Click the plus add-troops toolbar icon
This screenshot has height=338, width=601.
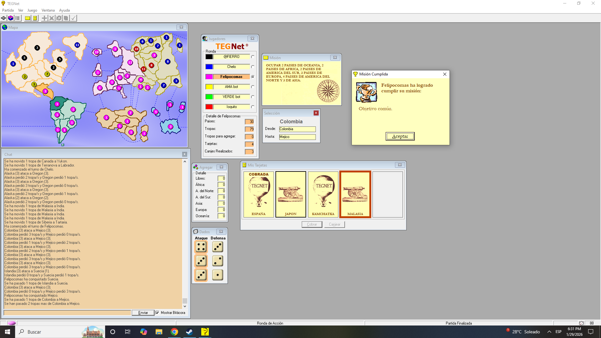coord(44,18)
